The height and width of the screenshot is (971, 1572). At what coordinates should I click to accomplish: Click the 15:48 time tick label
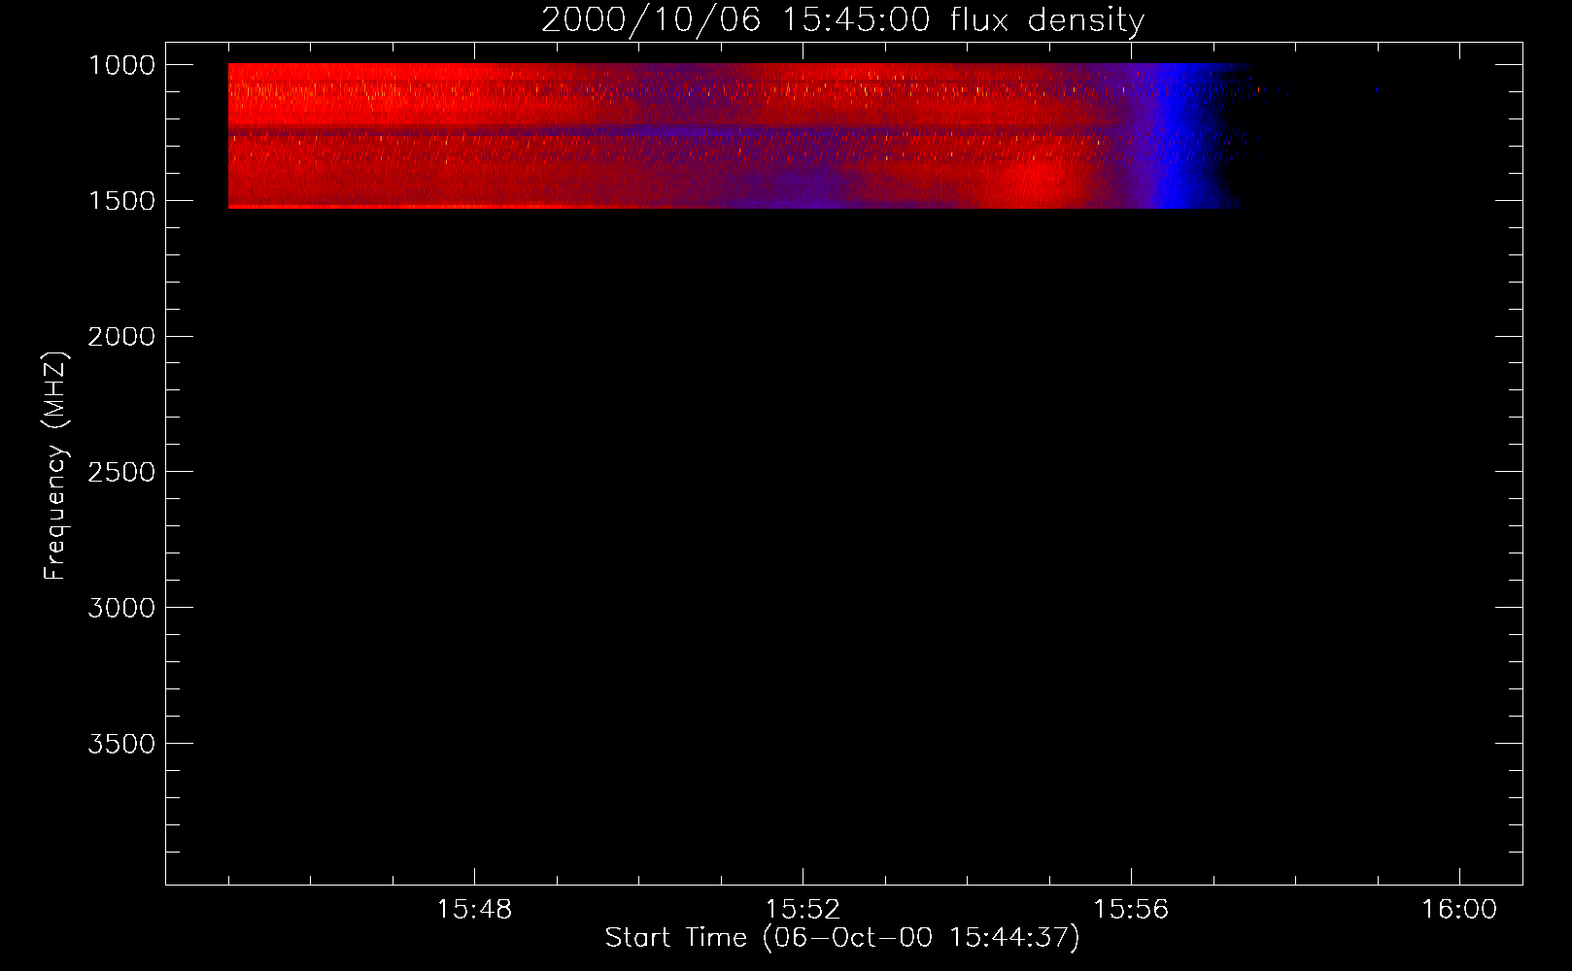click(x=474, y=910)
